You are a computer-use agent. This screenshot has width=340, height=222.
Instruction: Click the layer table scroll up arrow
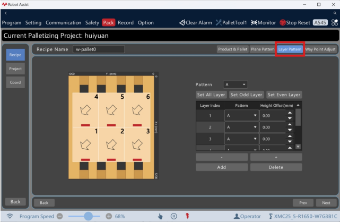pyautogui.click(x=298, y=105)
